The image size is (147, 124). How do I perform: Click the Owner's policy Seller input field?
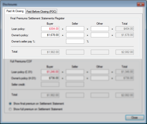75,35
